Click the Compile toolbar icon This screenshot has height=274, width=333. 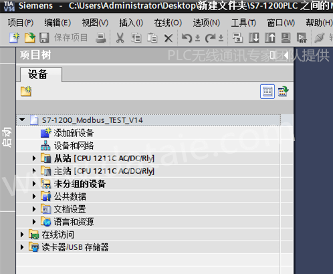pos(238,37)
